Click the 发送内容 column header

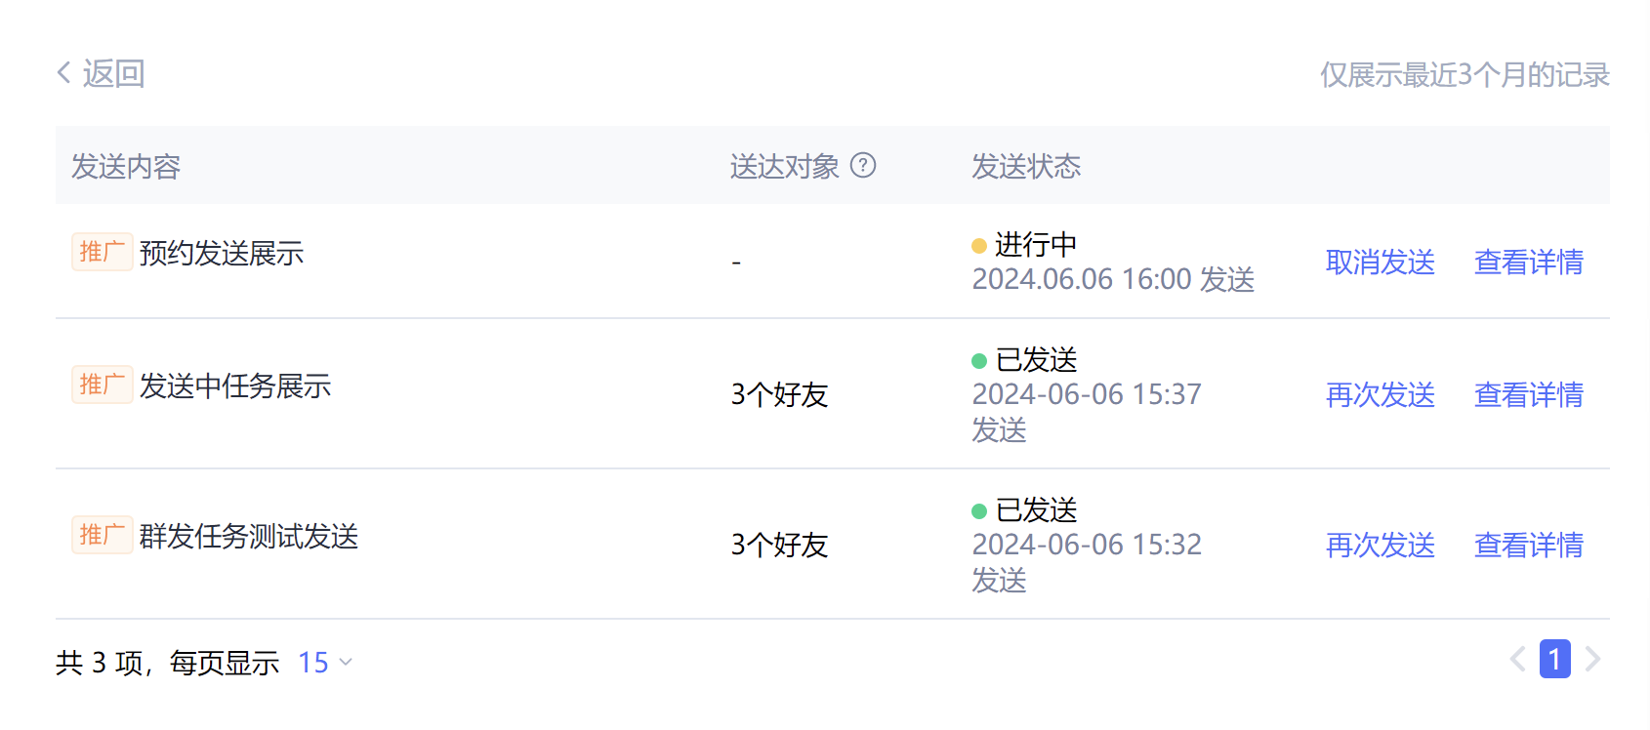126,166
